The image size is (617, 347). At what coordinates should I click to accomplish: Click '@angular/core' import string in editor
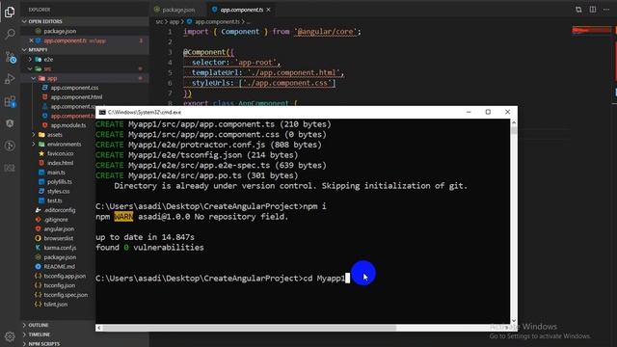tap(326, 32)
